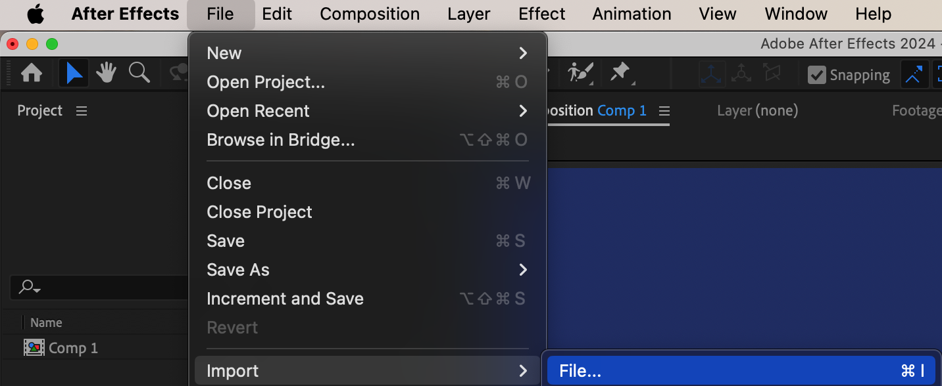942x386 pixels.
Task: Select the Zoom magnifier tool
Action: [x=139, y=74]
